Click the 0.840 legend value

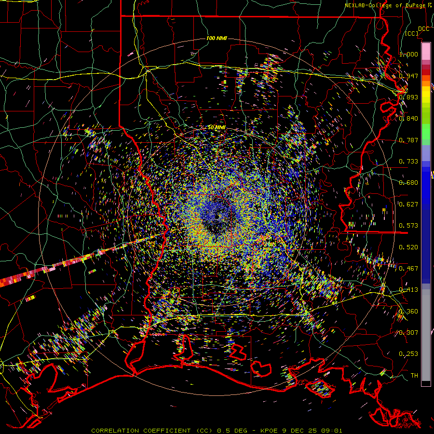pos(408,119)
